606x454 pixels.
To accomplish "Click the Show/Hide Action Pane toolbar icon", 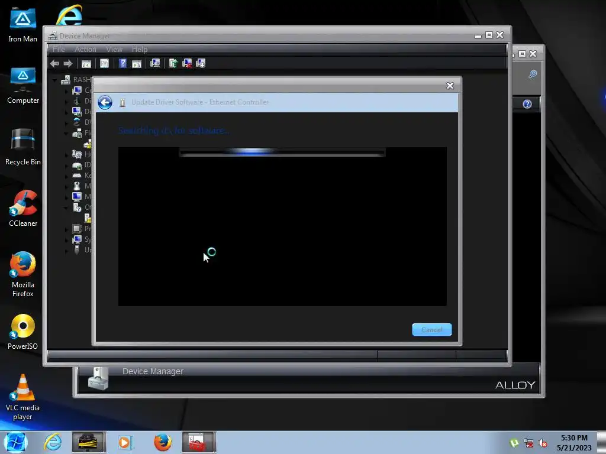I will point(137,63).
